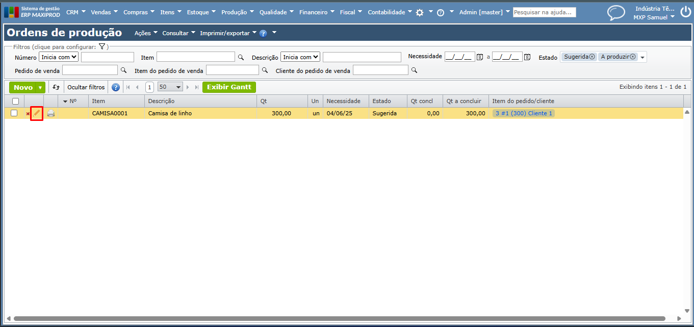Click the filter funnel configuration icon

[x=102, y=46]
